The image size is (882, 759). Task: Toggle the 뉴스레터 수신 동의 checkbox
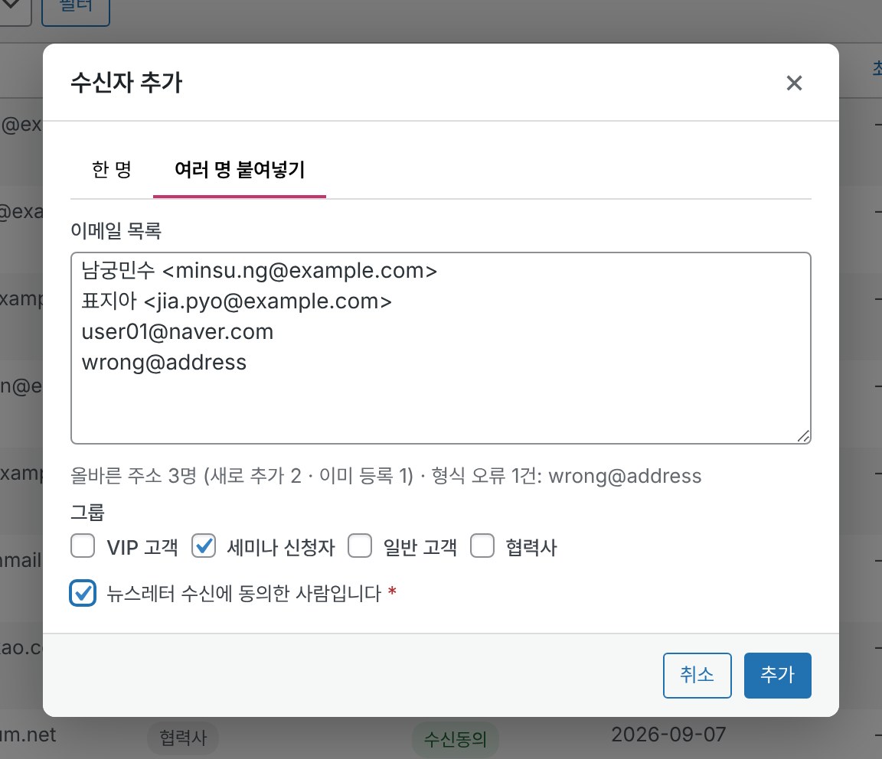pyautogui.click(x=83, y=593)
